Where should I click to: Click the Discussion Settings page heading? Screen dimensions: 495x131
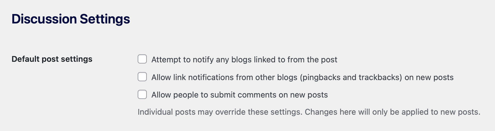pyautogui.click(x=71, y=19)
